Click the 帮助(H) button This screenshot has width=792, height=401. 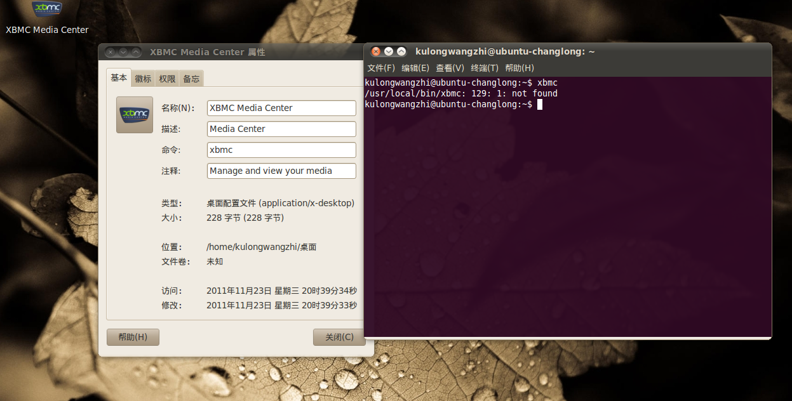(133, 337)
